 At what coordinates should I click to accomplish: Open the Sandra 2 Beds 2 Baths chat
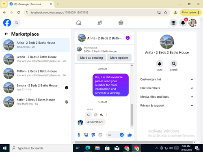coord(36,88)
